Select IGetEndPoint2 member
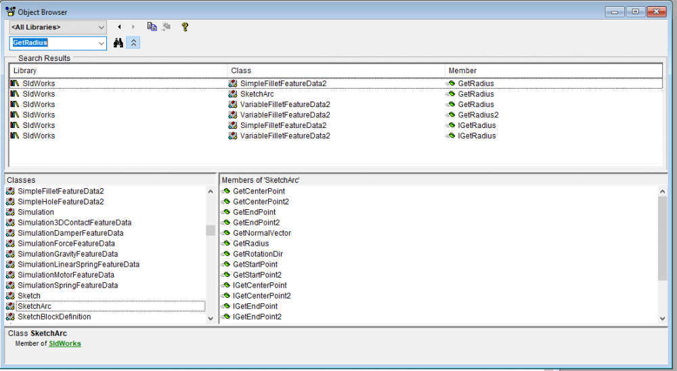 [x=257, y=317]
